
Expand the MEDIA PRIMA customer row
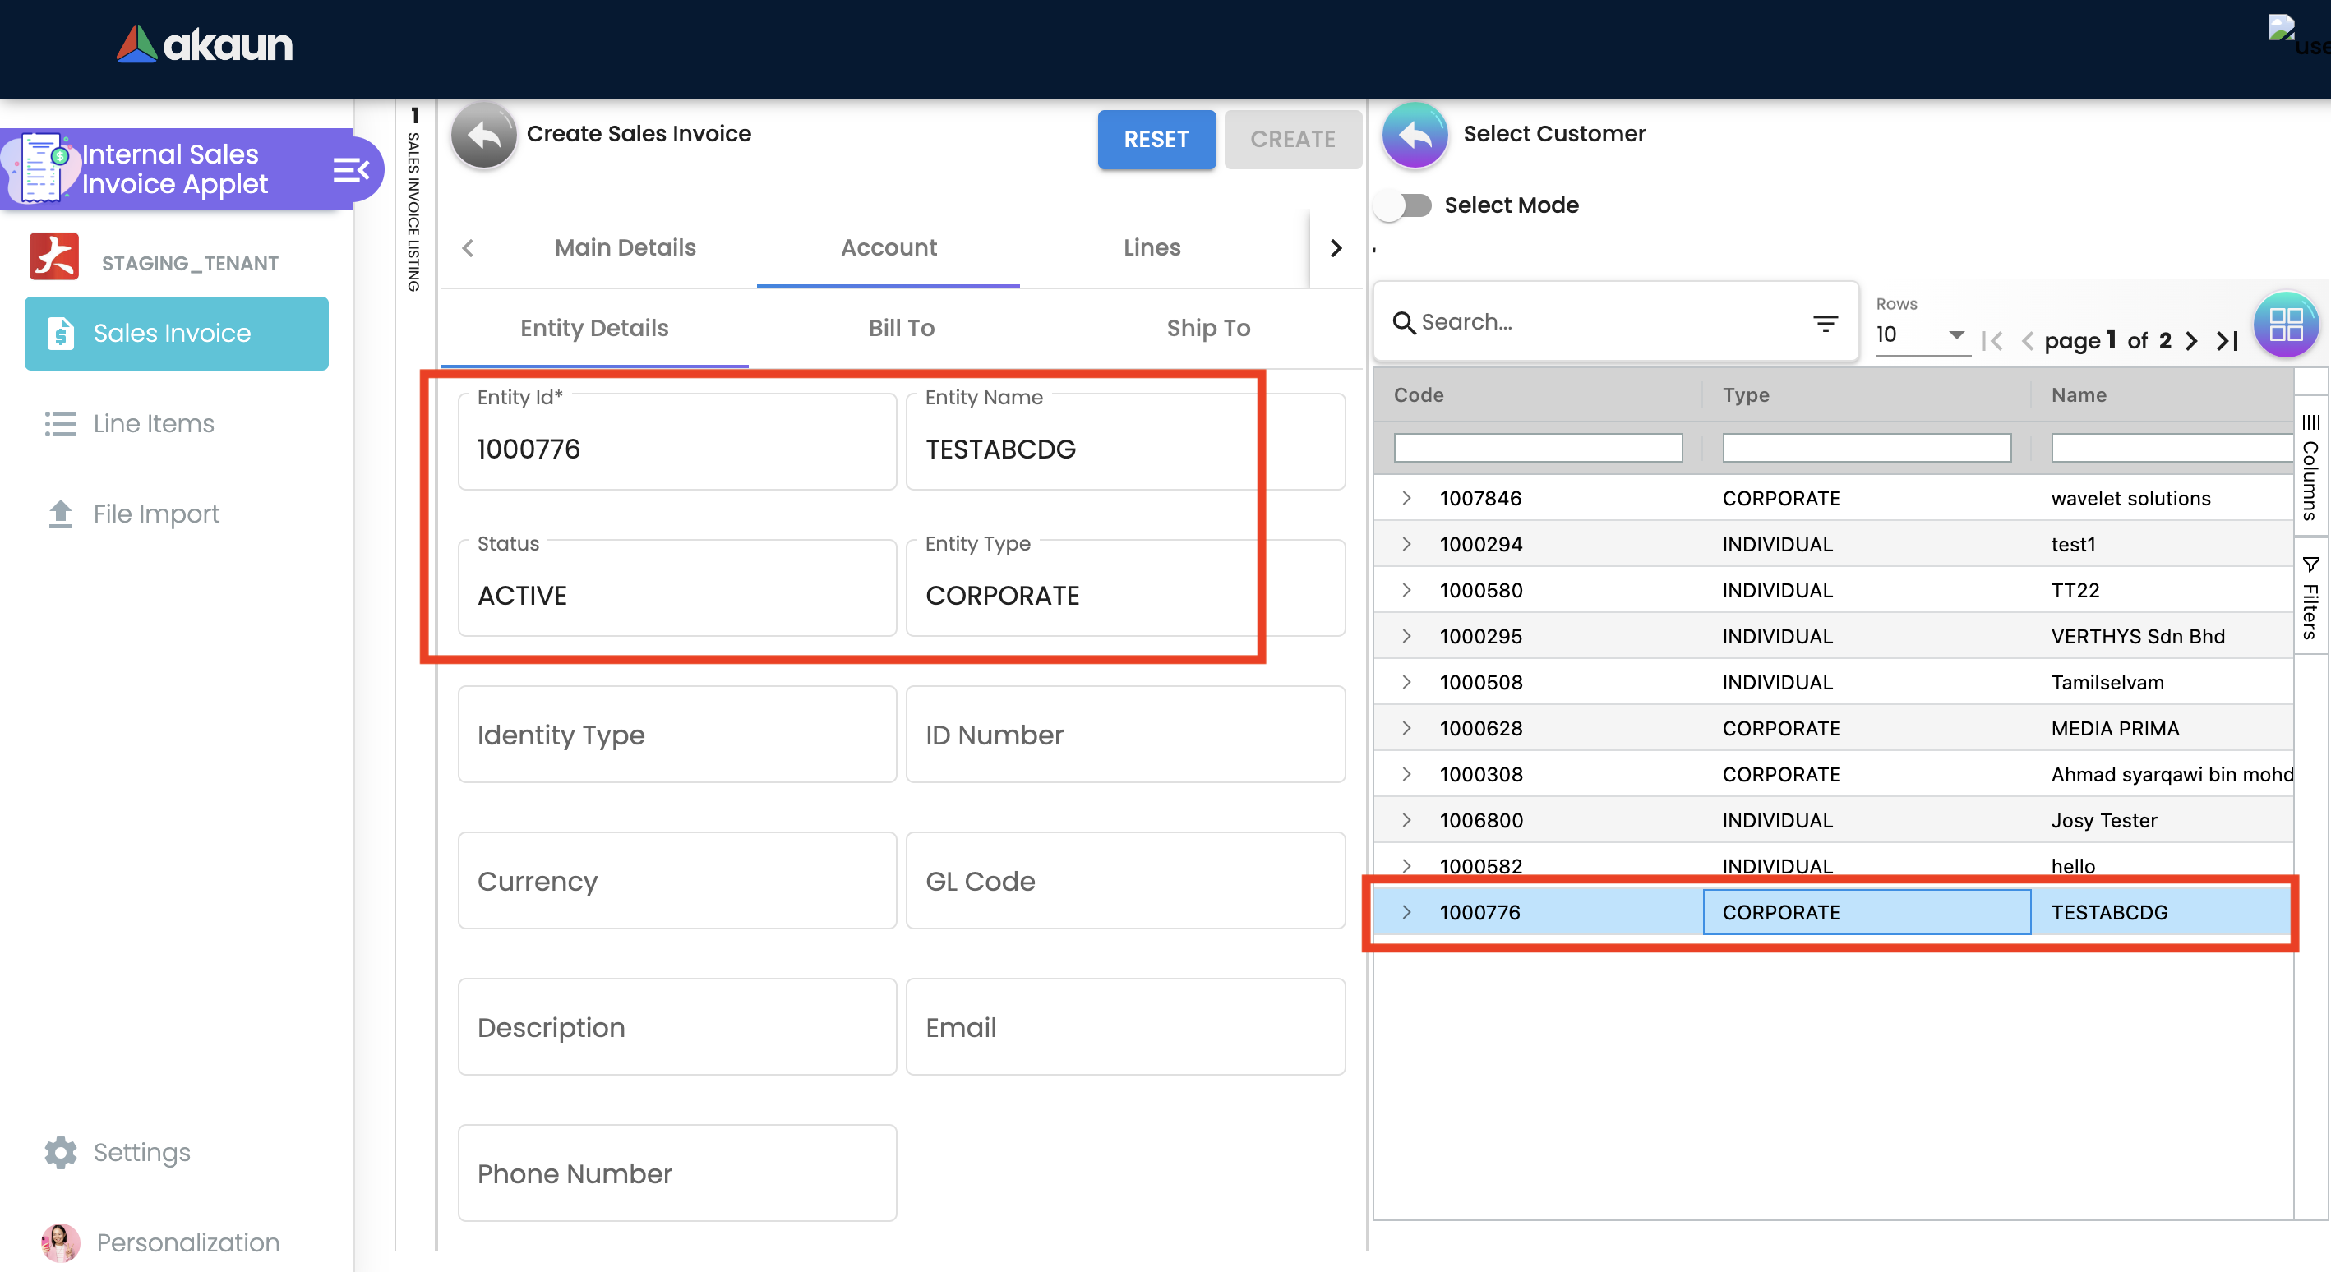click(1406, 727)
